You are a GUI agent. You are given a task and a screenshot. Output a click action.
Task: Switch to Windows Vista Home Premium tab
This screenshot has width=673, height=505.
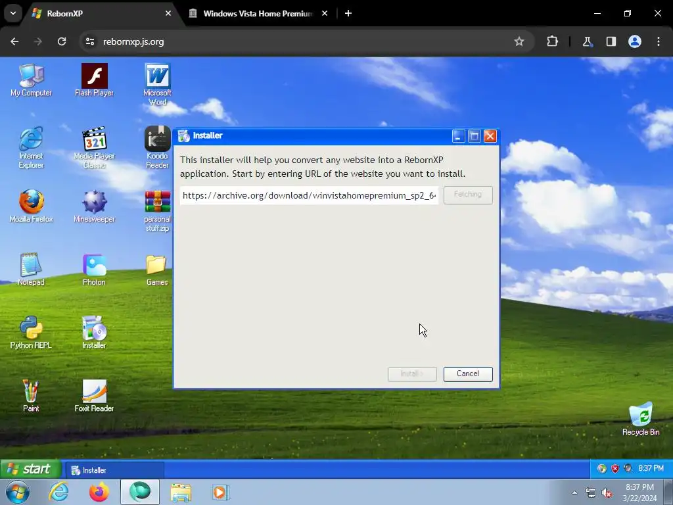click(258, 13)
